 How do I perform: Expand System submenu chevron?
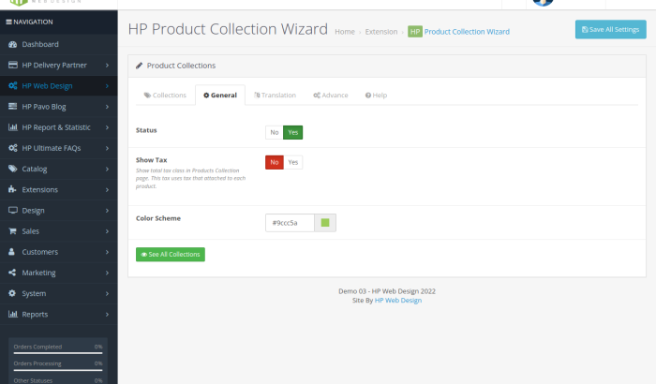pyautogui.click(x=107, y=294)
